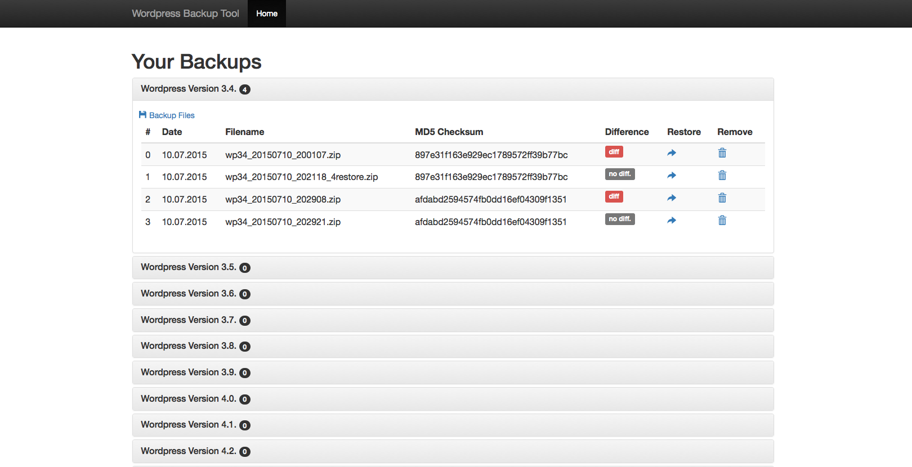Restore backup wp34_20150710_202118_4restore.zip via arrow icon
This screenshot has width=912, height=467.
click(x=672, y=176)
